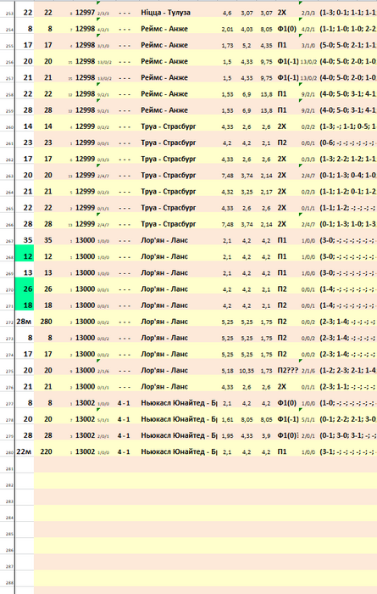Select the green highlighted cell '12'
This screenshot has width=377, height=594.
pos(25,253)
